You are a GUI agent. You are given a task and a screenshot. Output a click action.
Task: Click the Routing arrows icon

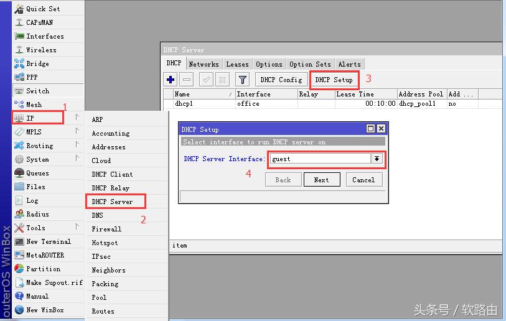pyautogui.click(x=19, y=146)
